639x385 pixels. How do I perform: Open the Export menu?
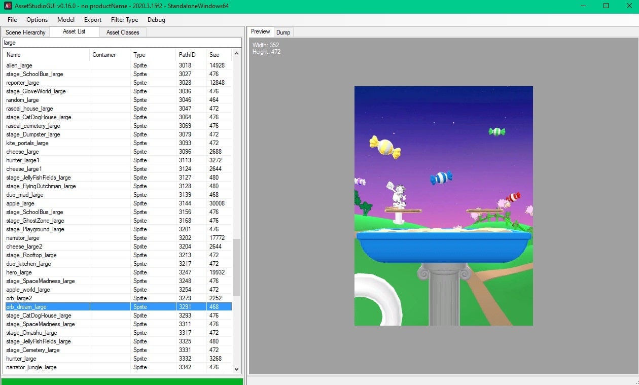[x=92, y=20]
